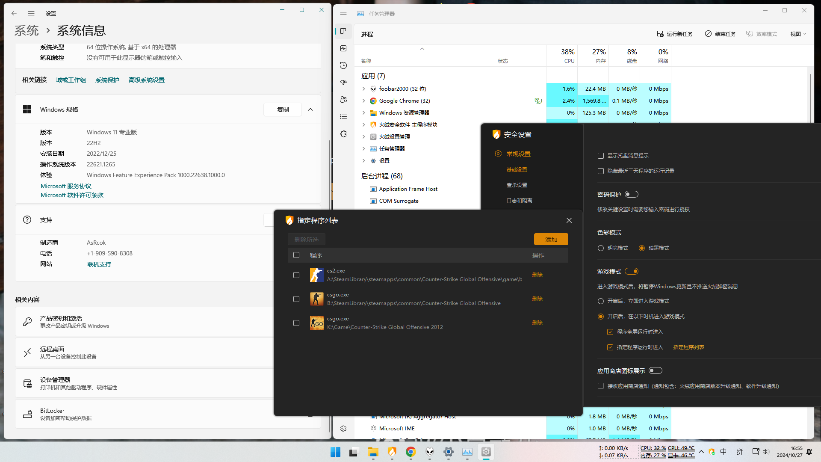
Task: Click 运行新任务 in Task Manager
Action: coord(675,34)
